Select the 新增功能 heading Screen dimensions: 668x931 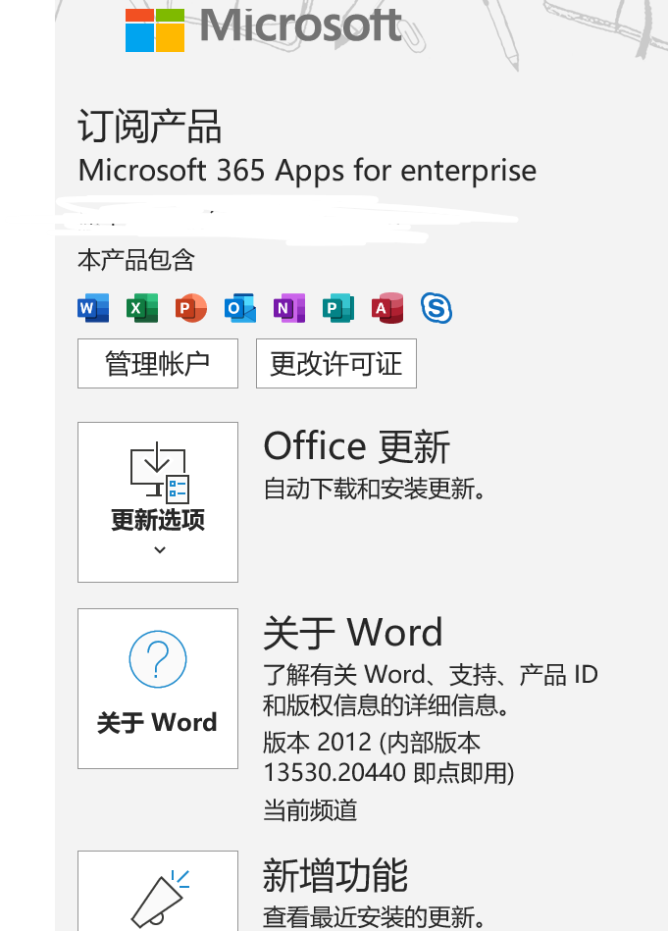[335, 875]
